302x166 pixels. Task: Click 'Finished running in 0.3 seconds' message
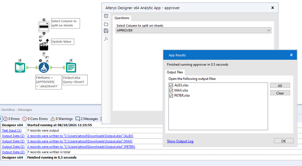pyautogui.click(x=52, y=157)
